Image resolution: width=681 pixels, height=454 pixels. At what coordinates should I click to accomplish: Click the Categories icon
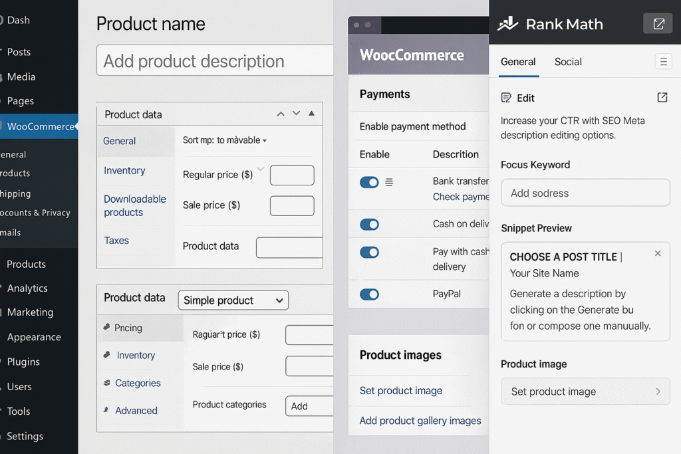pos(107,382)
